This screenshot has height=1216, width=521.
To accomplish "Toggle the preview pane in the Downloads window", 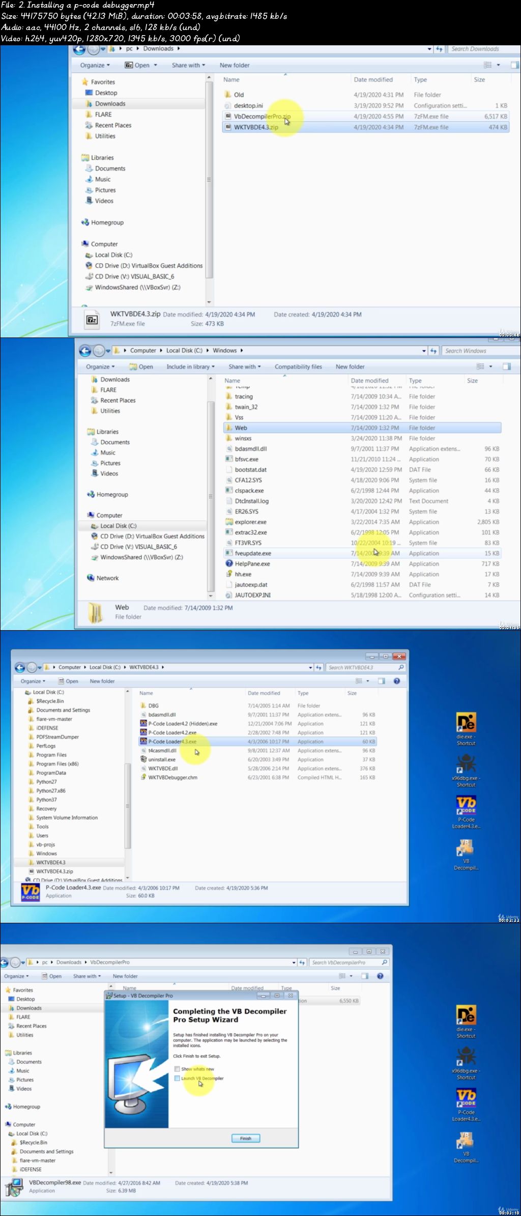I will click(x=514, y=65).
